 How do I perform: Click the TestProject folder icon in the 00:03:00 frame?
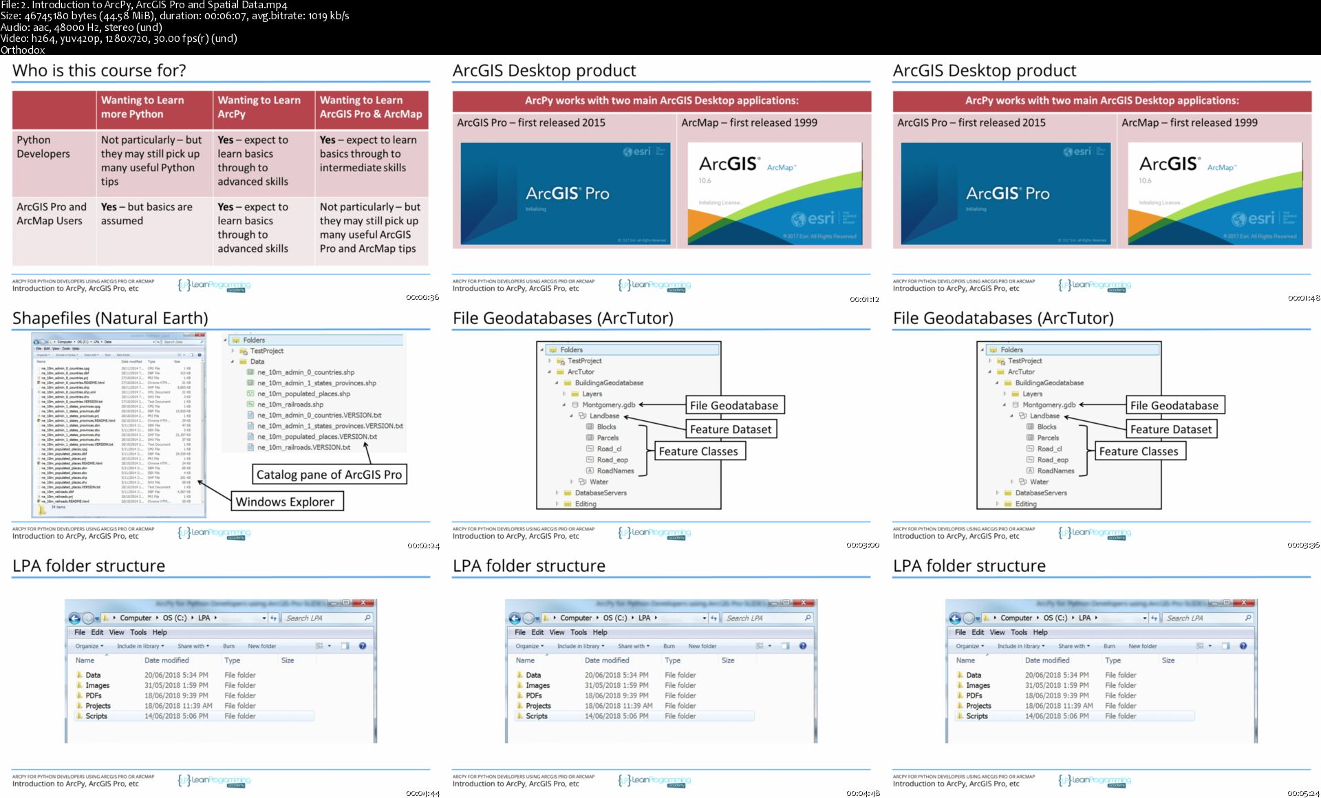[x=561, y=360]
